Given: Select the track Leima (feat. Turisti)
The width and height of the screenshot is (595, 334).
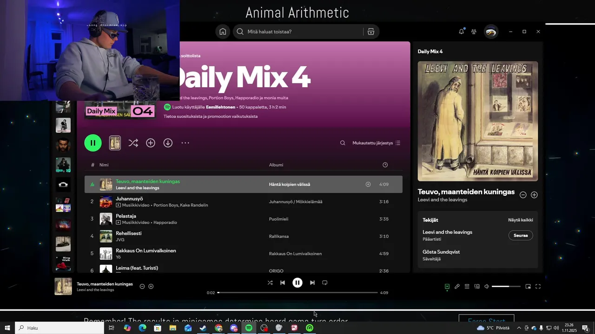Looking at the screenshot, I should click(137, 268).
